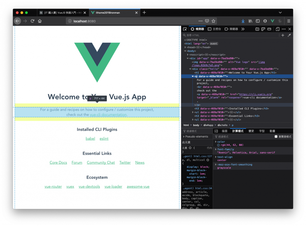Click the 搜尋 HTML search field
306x226 pixels.
coord(230,35)
